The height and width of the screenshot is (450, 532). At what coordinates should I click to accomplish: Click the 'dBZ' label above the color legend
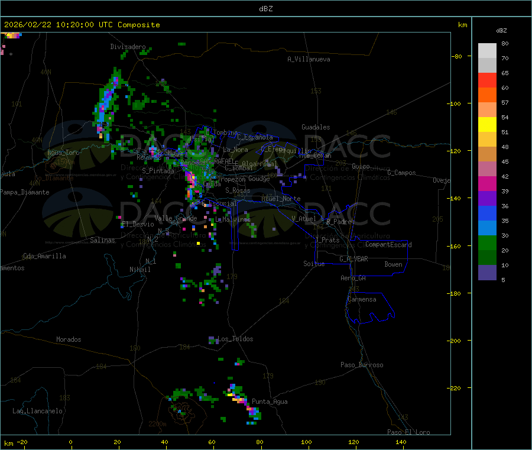(501, 31)
